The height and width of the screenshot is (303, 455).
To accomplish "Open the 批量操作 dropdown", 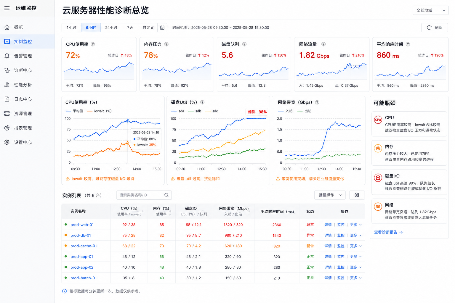I will pyautogui.click(x=330, y=195).
